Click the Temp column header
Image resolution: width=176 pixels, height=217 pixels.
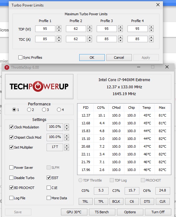pyautogui.click(x=147, y=108)
